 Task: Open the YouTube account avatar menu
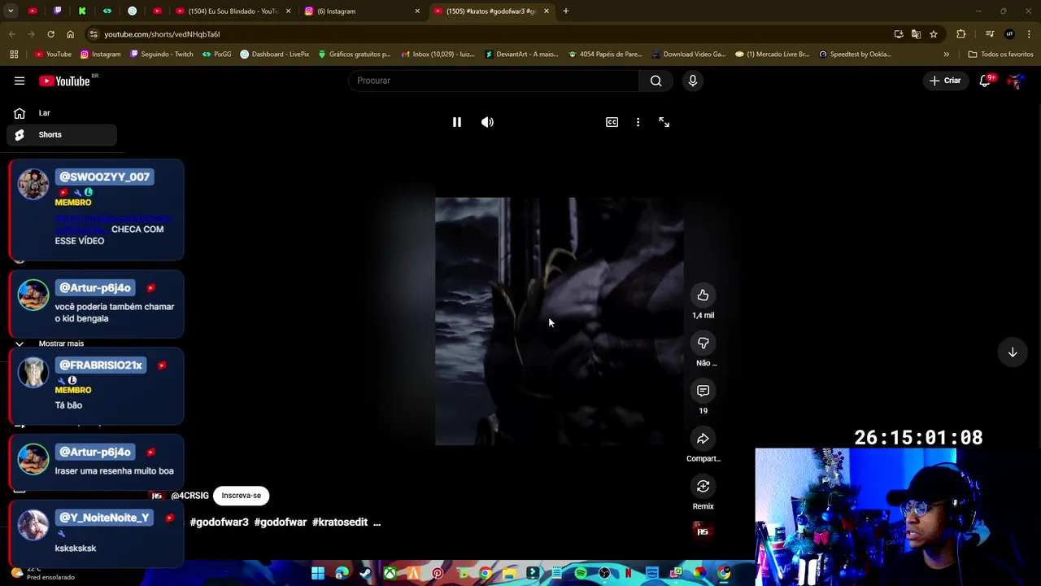point(1014,81)
